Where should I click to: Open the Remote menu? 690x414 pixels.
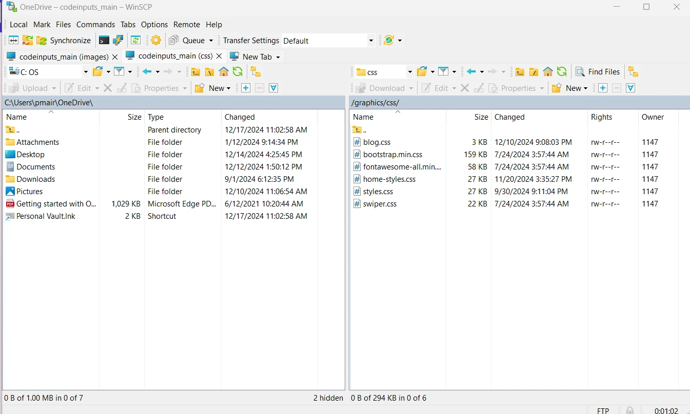coord(187,24)
